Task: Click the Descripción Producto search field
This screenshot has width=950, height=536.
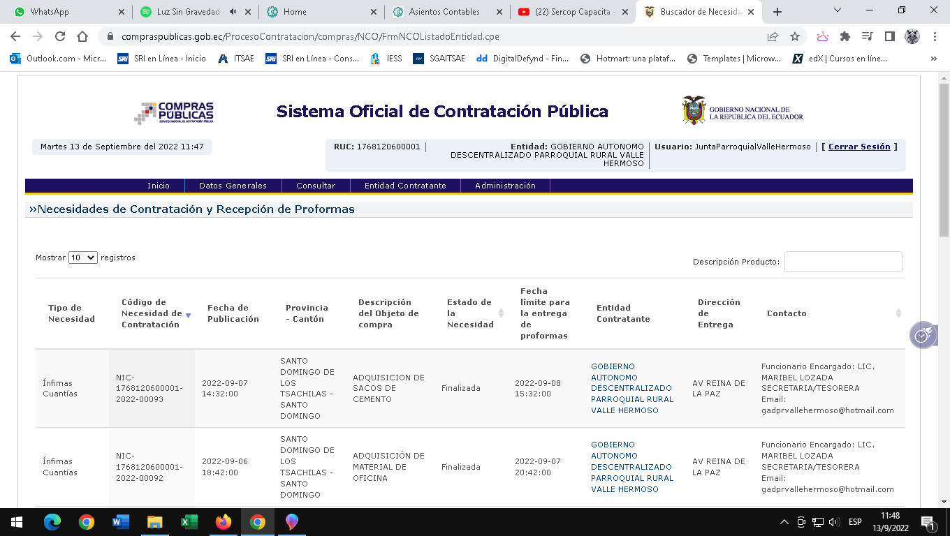Action: (x=843, y=262)
